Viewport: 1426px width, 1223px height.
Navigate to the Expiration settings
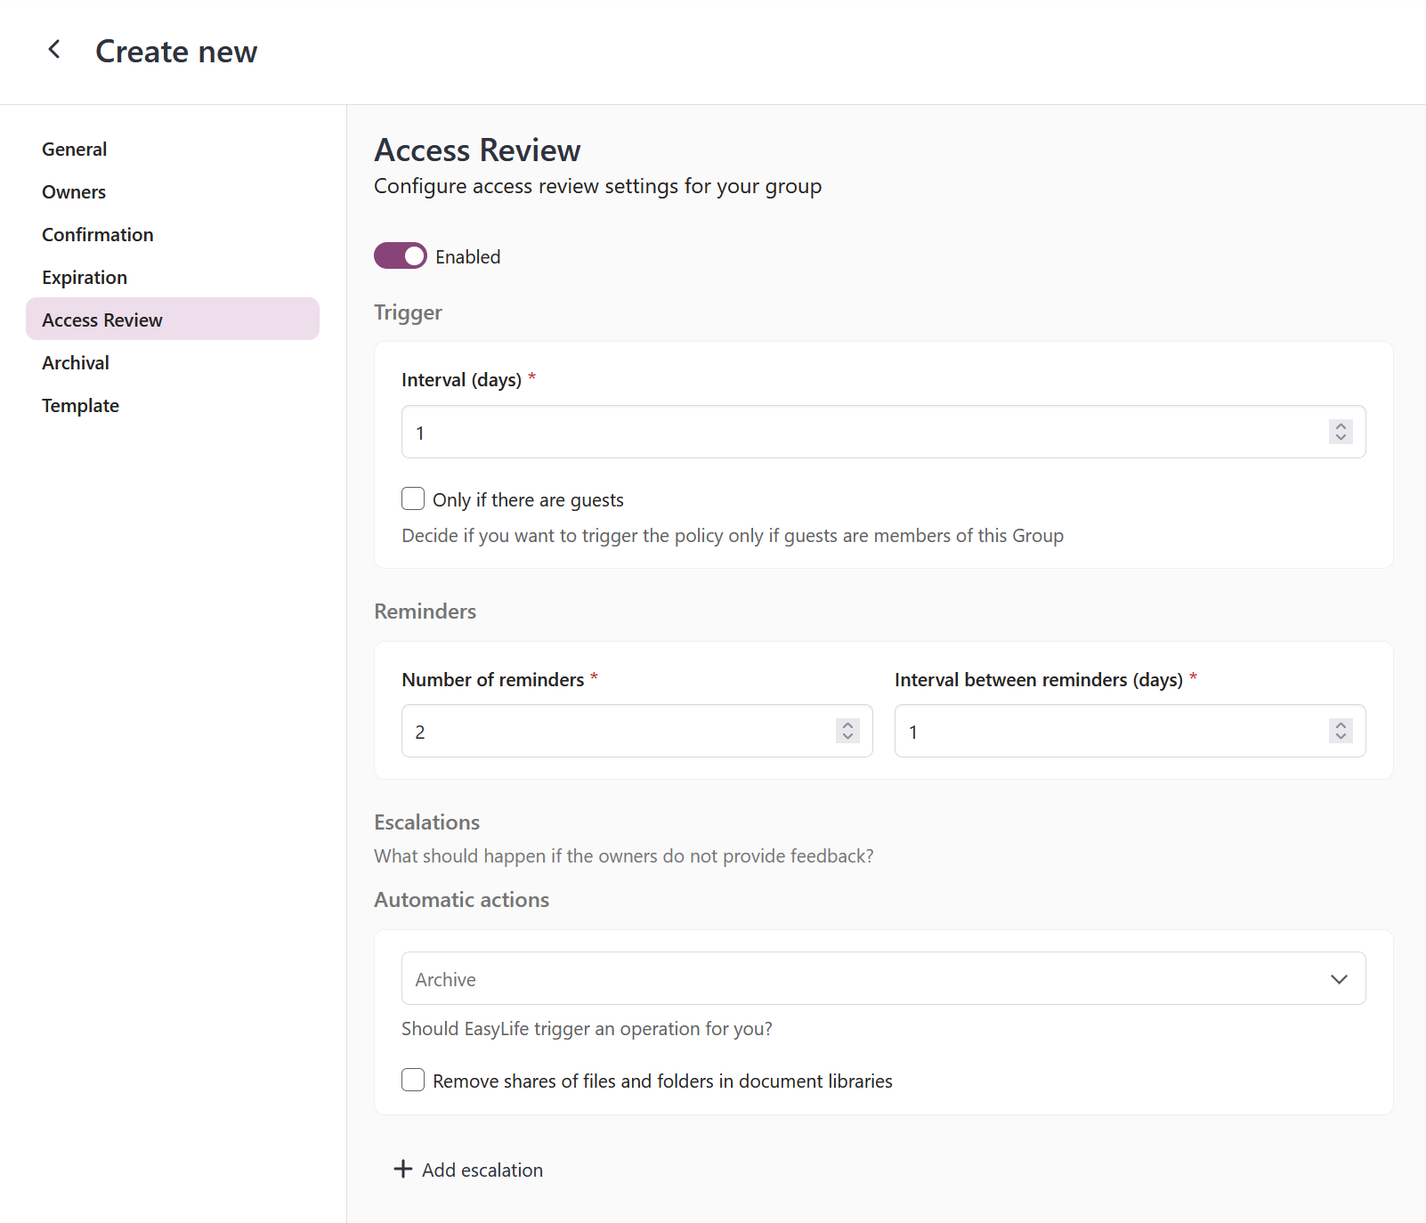[x=84, y=277]
